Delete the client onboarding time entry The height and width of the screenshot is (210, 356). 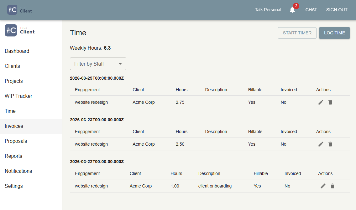[x=332, y=186]
